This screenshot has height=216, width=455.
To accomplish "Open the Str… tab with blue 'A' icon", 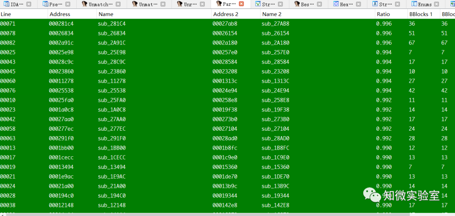I will point(385,4).
